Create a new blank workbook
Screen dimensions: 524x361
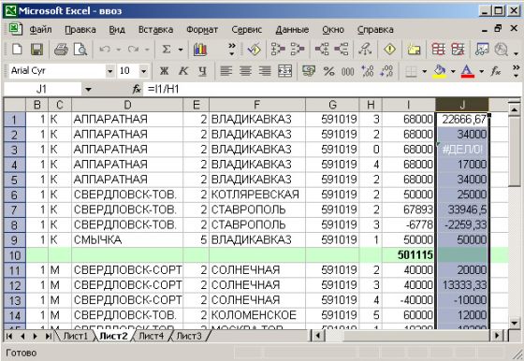(17, 50)
